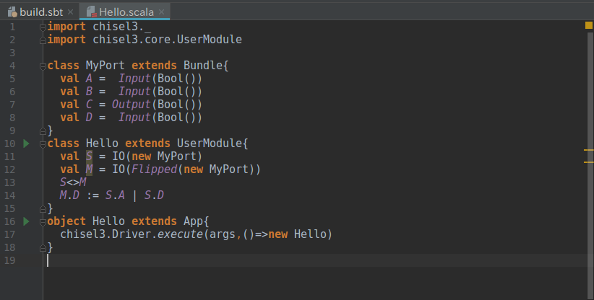Click fold end marker on line 15
This screenshot has width=594, height=300.
point(43,209)
